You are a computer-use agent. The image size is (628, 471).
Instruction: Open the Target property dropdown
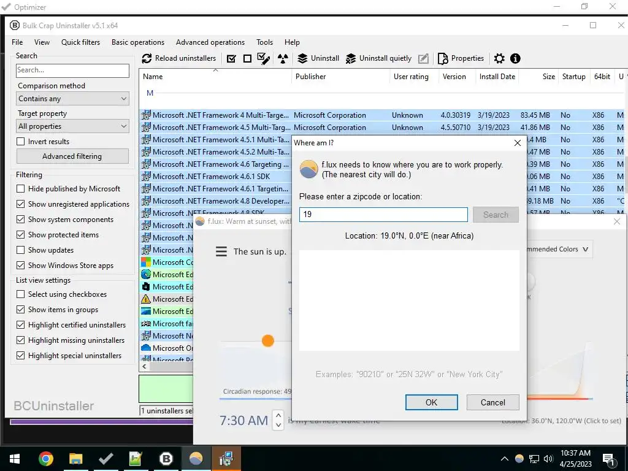[72, 126]
